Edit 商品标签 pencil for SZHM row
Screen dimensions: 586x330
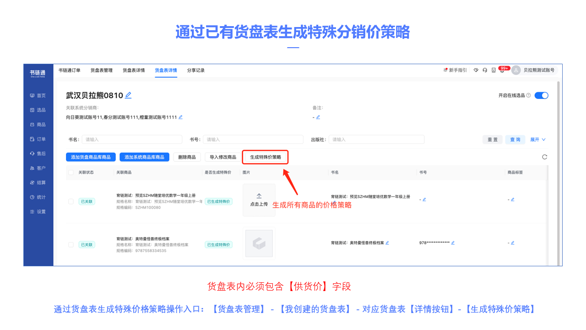point(513,199)
